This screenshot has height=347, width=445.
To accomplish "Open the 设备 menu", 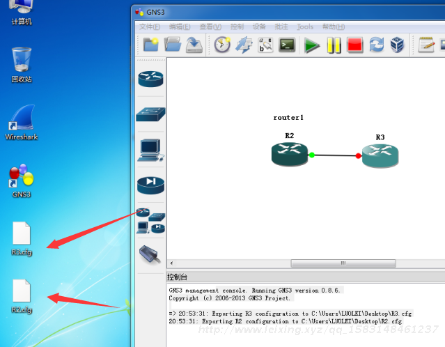I will click(x=259, y=26).
